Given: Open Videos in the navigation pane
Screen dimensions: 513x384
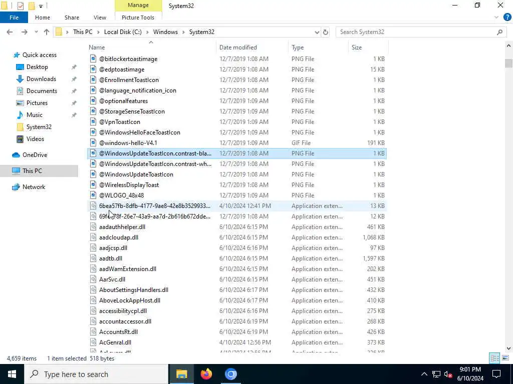Looking at the screenshot, I should [x=35, y=139].
